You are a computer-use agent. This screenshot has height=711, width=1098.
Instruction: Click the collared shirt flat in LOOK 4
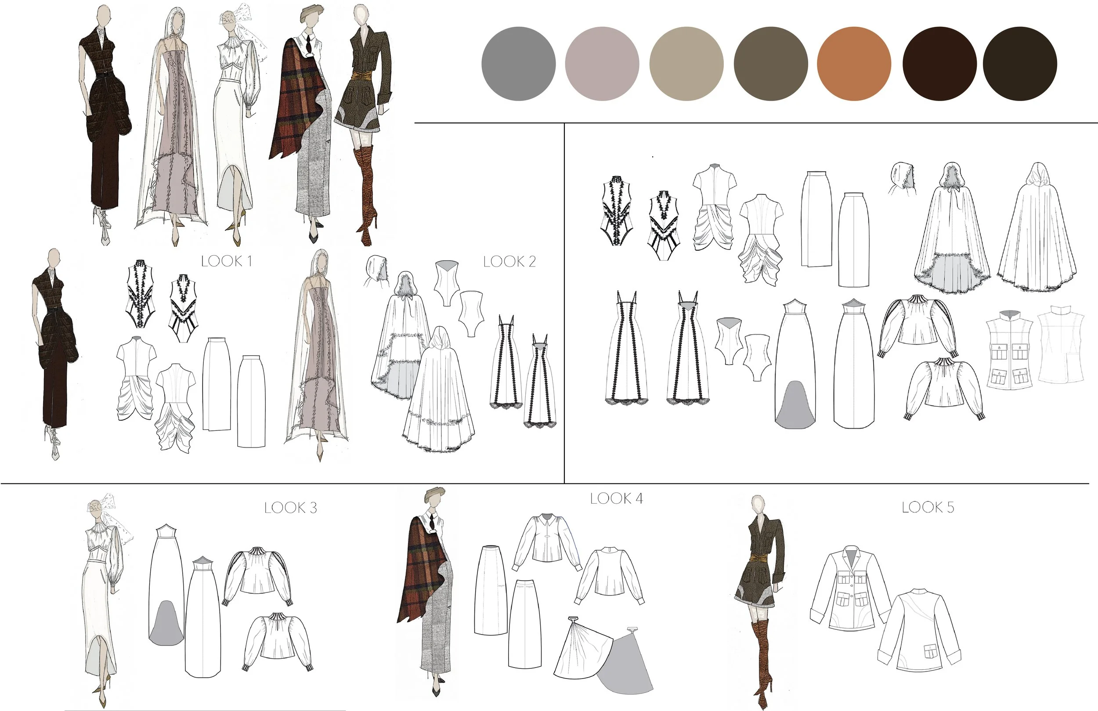[547, 540]
